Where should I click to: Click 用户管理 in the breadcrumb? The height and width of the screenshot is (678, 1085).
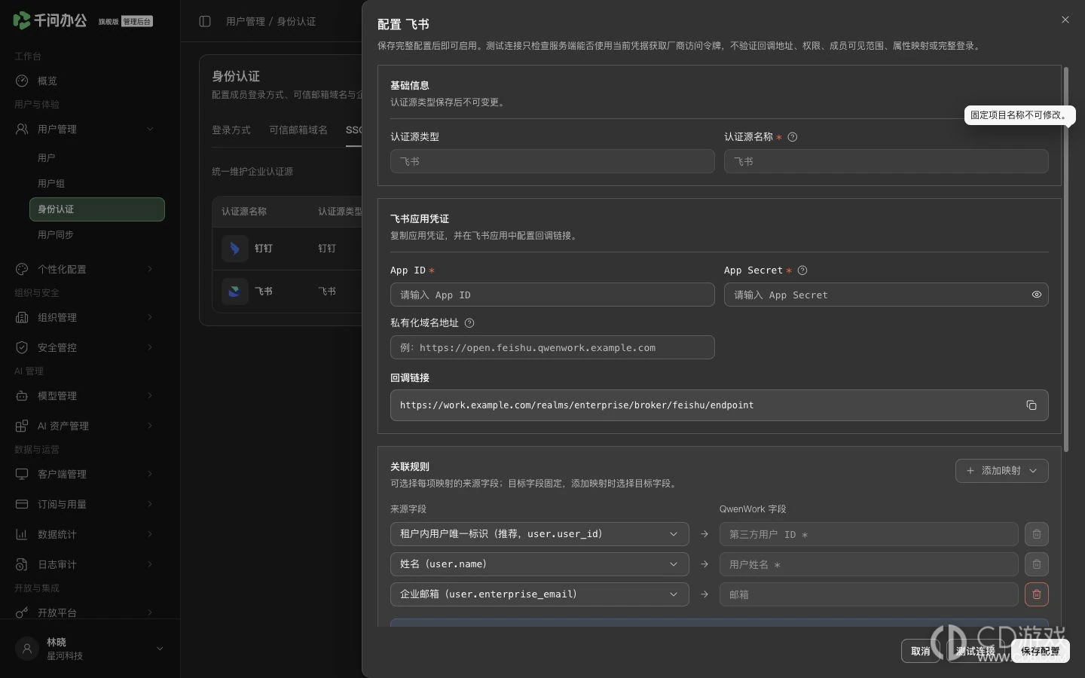click(246, 21)
